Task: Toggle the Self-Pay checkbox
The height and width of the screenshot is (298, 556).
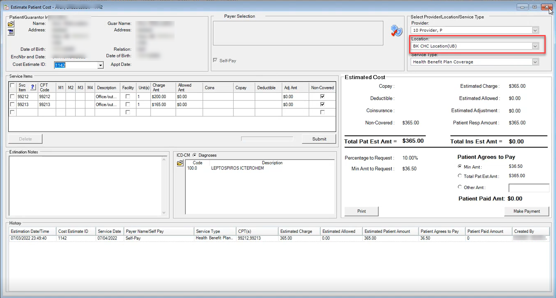Action: click(x=215, y=61)
